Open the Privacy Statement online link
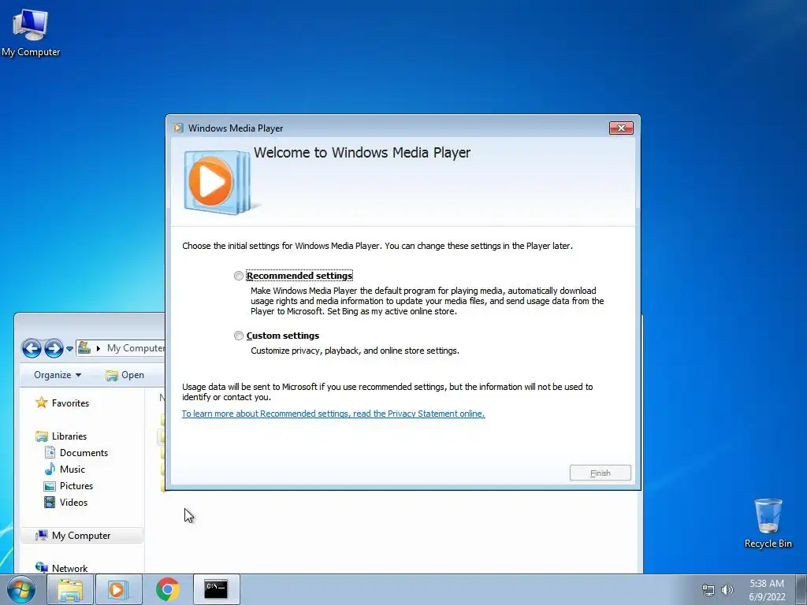 coord(333,414)
